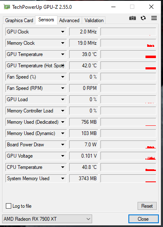The image size is (163, 227).
Task: Click the Memory Clock sensor graph
Action: coord(128,43)
